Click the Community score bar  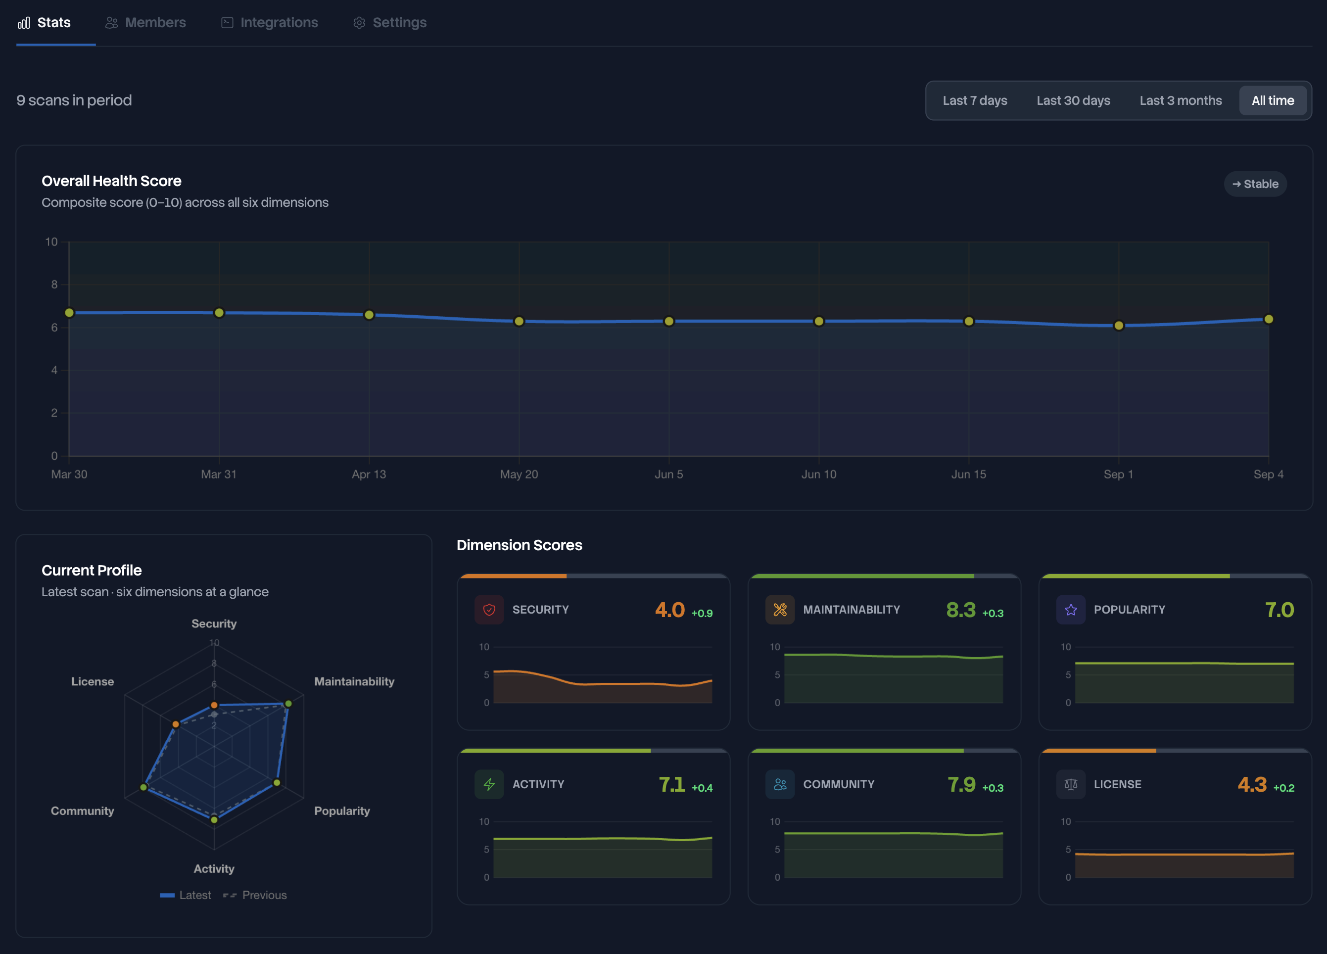tap(884, 750)
